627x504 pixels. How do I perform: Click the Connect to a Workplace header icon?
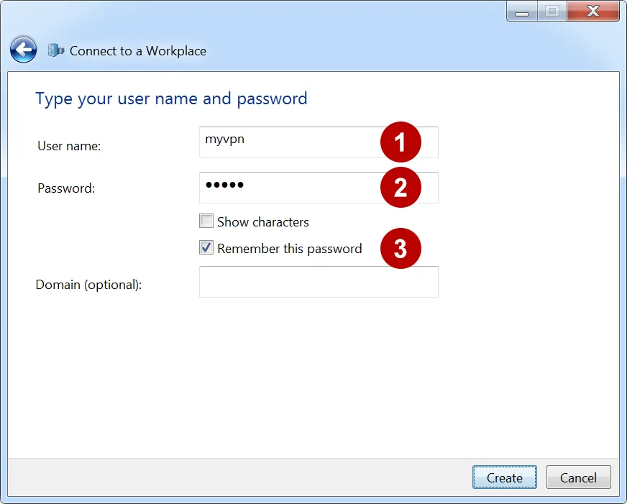(x=55, y=50)
